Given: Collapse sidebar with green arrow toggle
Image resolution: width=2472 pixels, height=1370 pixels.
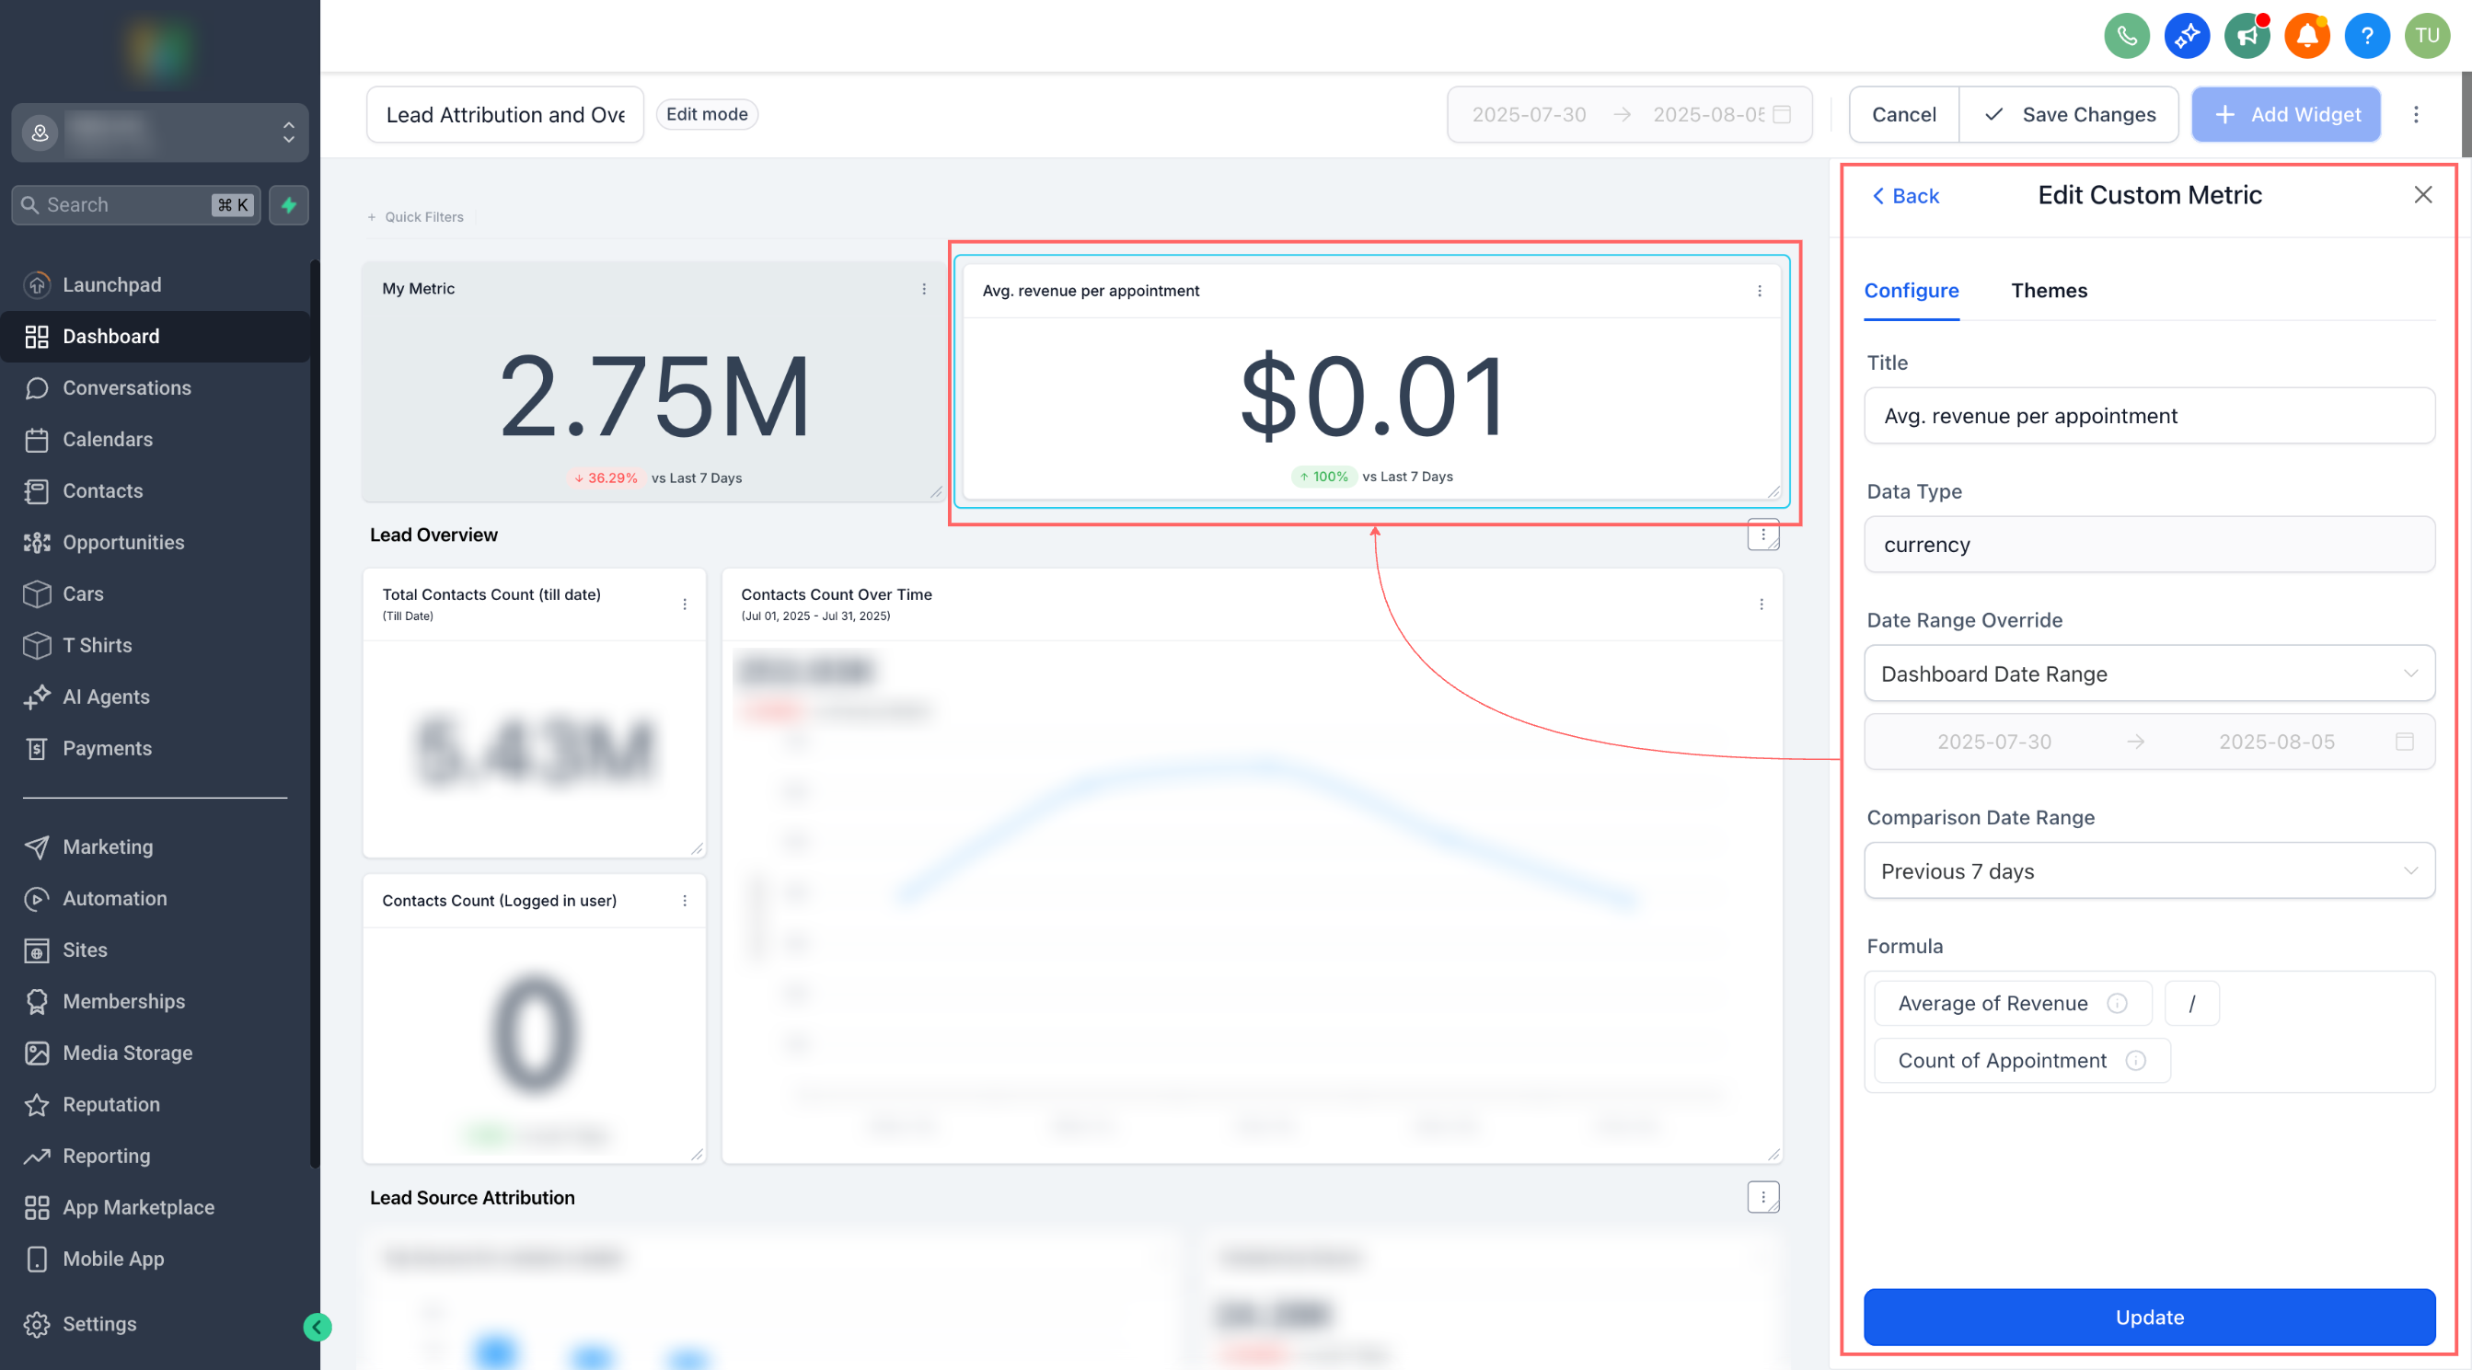Looking at the screenshot, I should (317, 1326).
